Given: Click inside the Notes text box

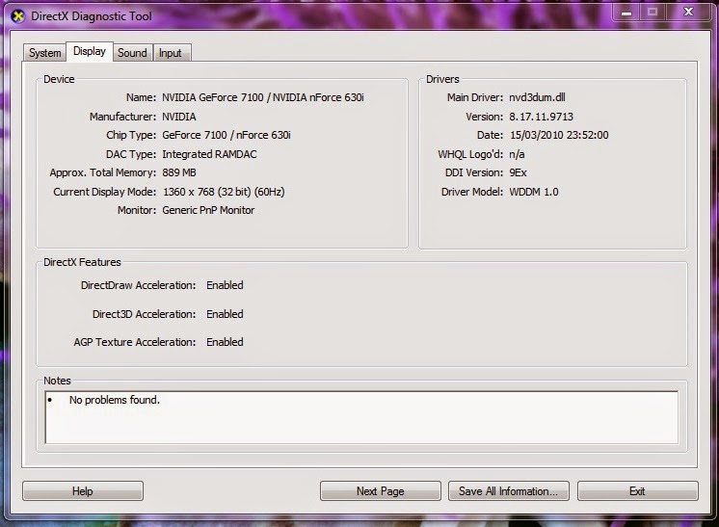Looking at the screenshot, I should pos(361,417).
